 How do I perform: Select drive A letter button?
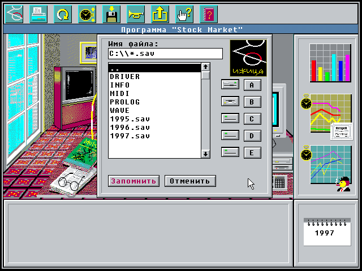tap(252, 85)
